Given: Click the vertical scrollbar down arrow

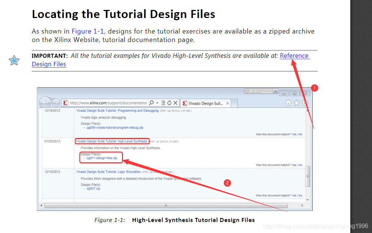Looking at the screenshot, I should coord(308,200).
